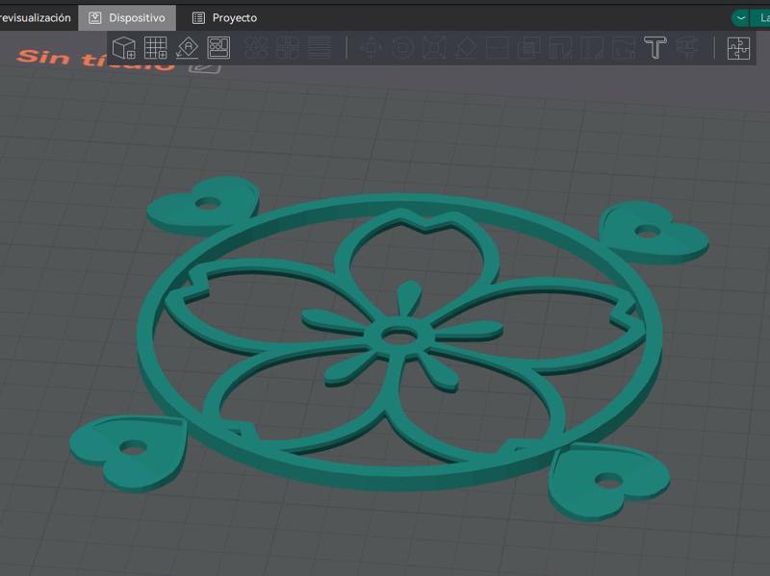Open the Text shape tool
The height and width of the screenshot is (576, 770).
654,46
